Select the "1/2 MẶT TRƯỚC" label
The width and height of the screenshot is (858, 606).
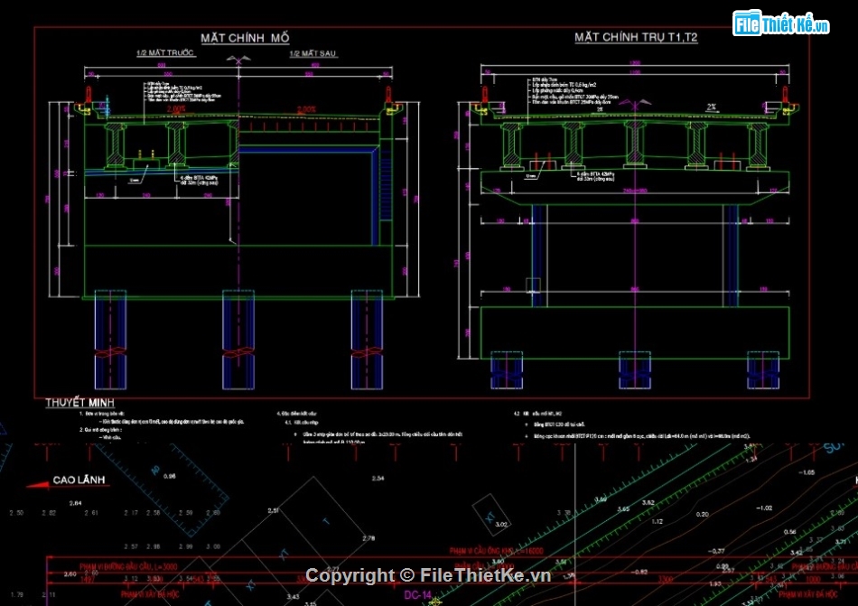click(x=165, y=55)
